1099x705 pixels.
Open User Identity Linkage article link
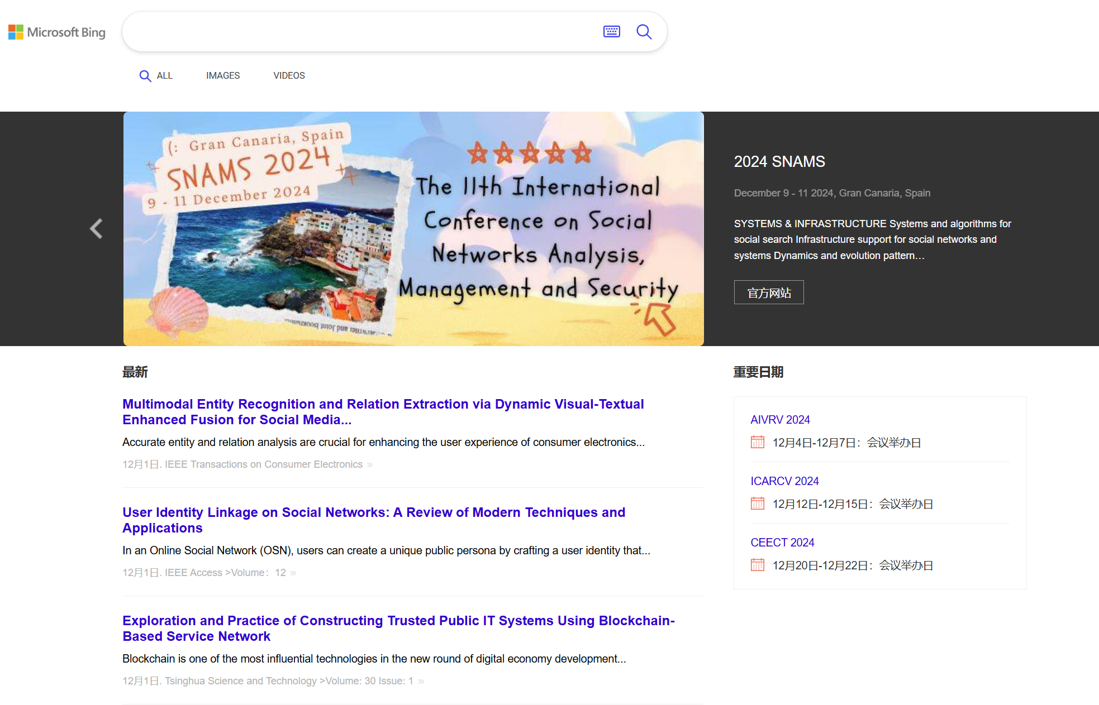coord(374,520)
